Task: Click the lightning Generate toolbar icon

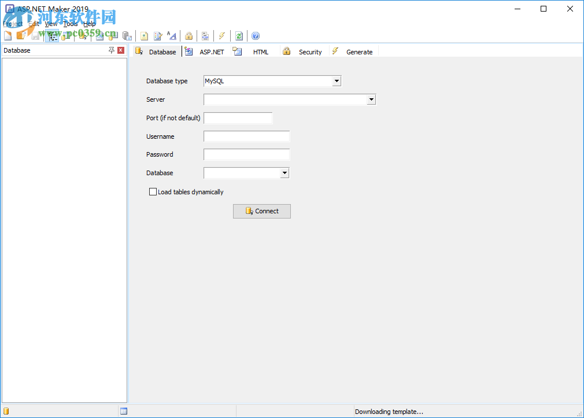Action: tap(222, 36)
